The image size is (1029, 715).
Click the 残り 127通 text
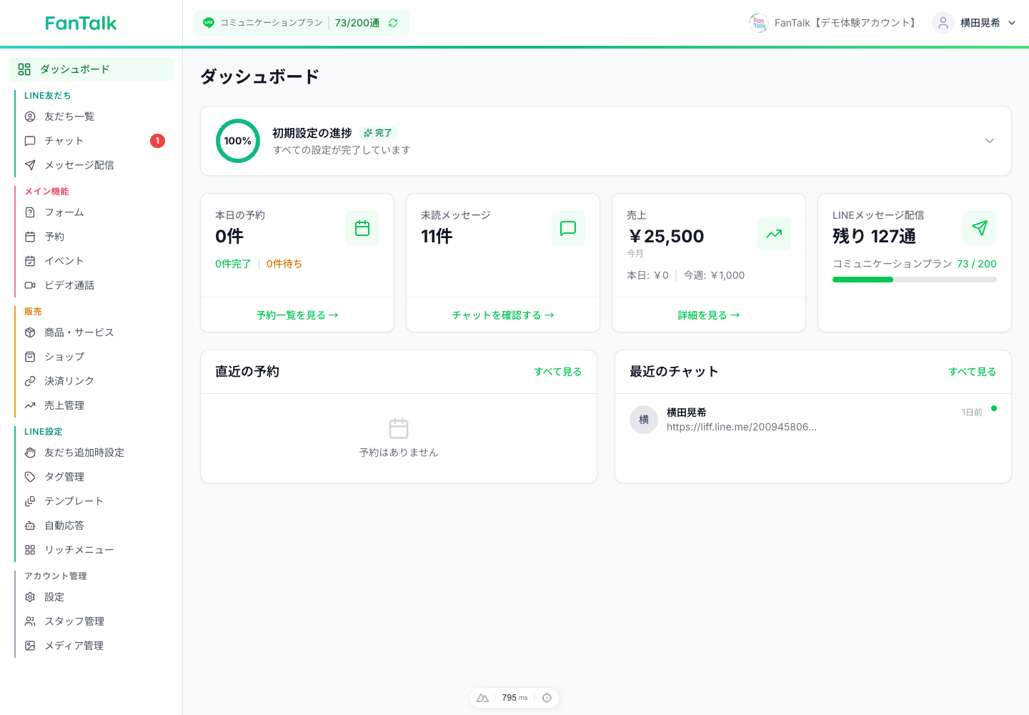(874, 236)
